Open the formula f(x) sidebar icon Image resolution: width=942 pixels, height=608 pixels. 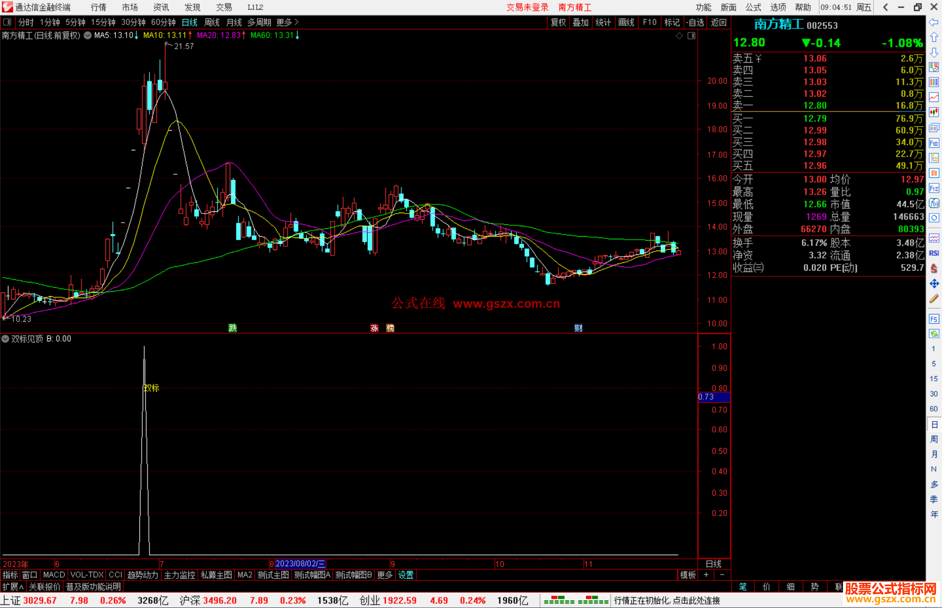[x=934, y=203]
